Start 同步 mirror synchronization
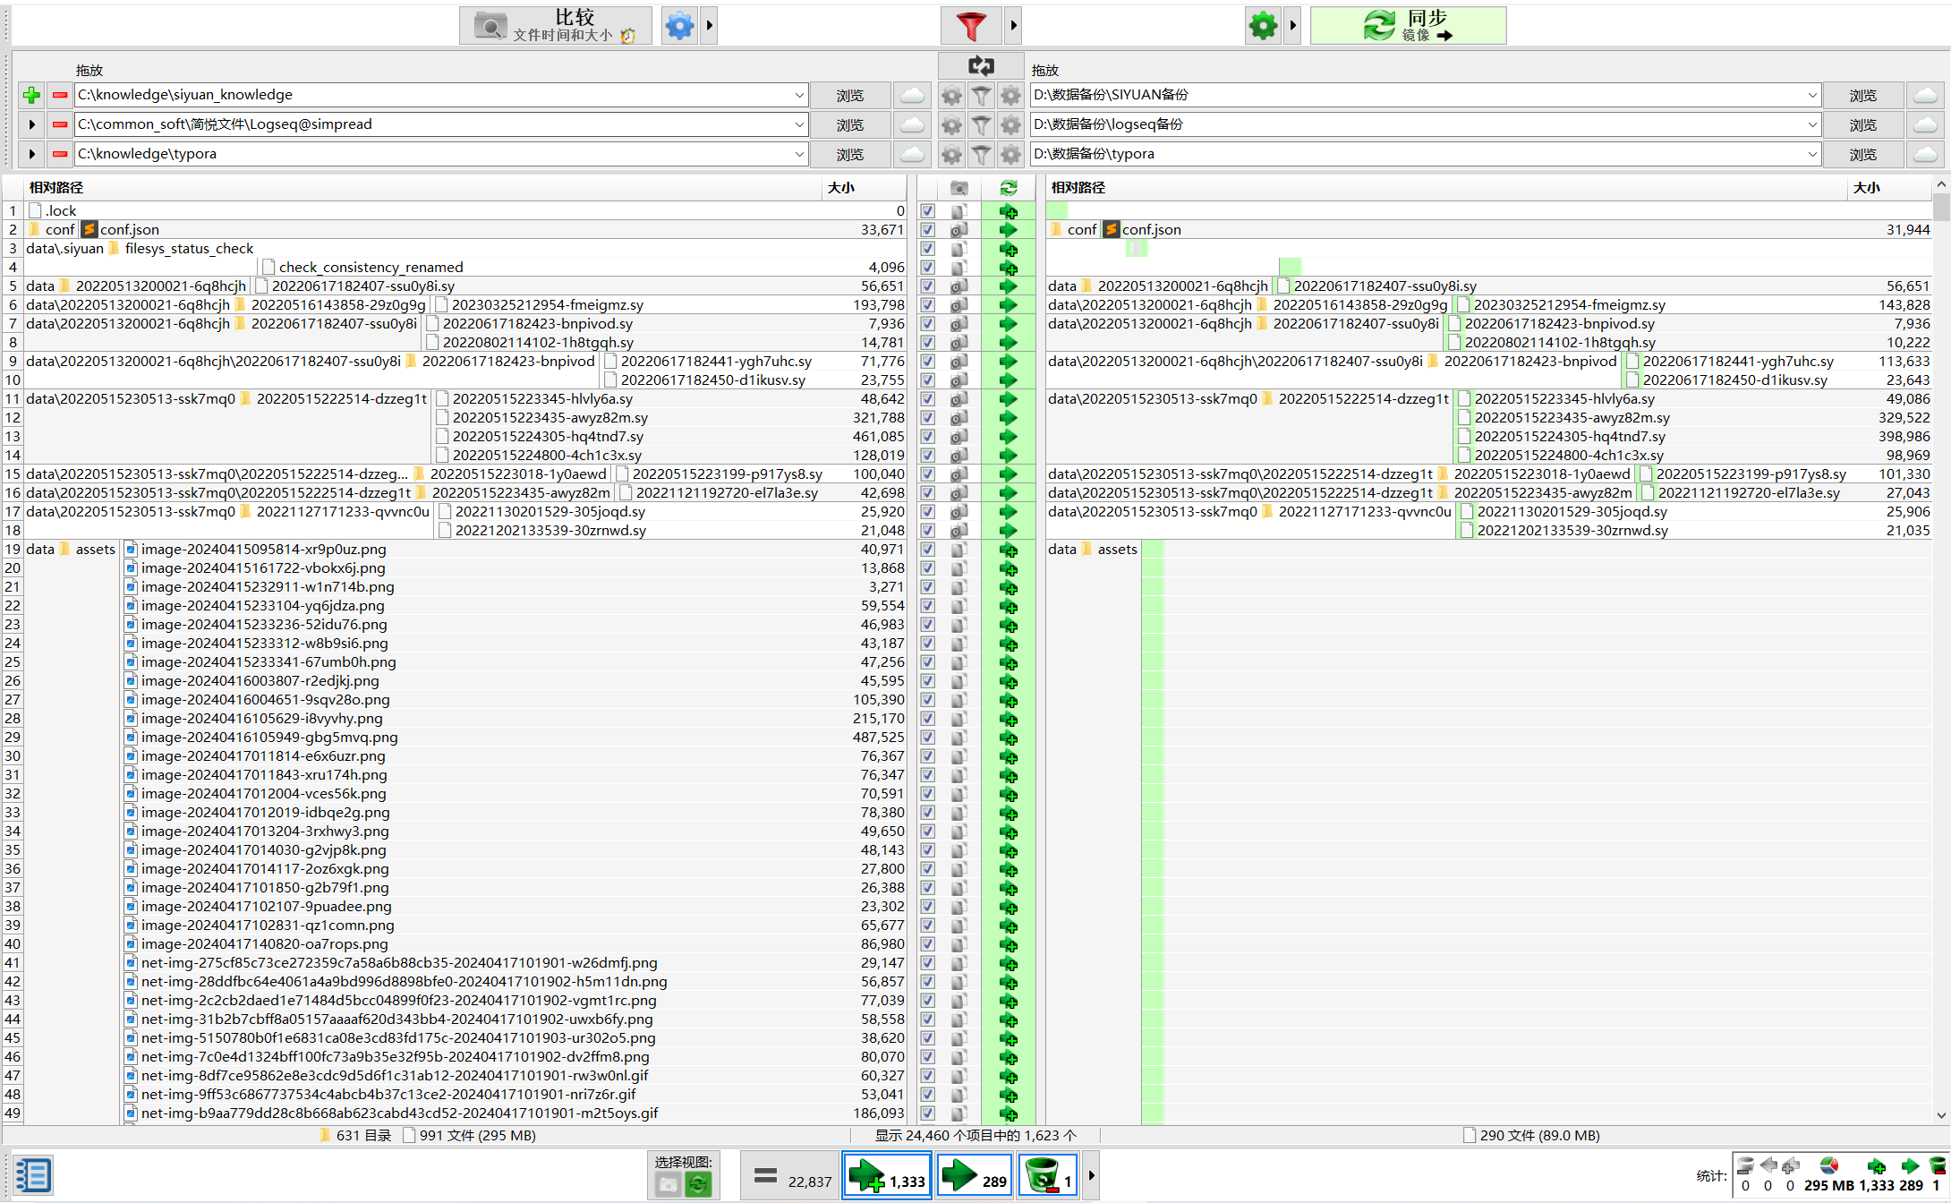The height and width of the screenshot is (1203, 1951). coord(1408,26)
